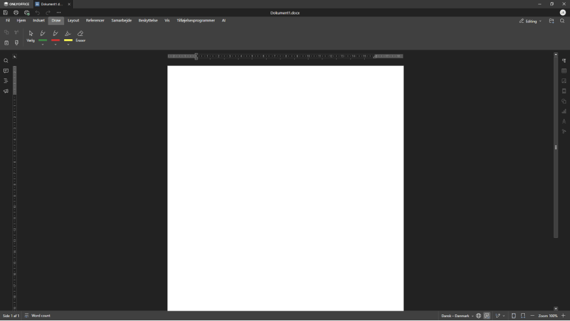
Task: Open table settings in right sidebar
Action: pos(564,71)
